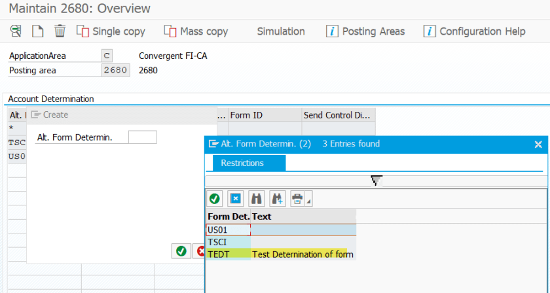Confirm Create dialog with green checkmark
Image resolution: width=550 pixels, height=293 pixels.
pos(181,250)
